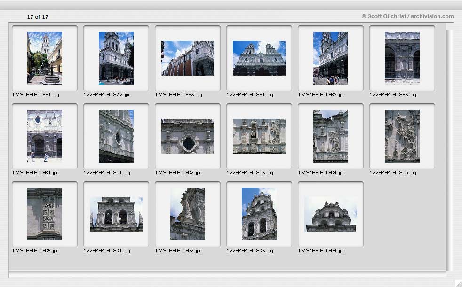Open thumbnail 1A2-M-PU-LC-D3.jpg
Viewport: 462px width, 287px height.
click(x=259, y=214)
